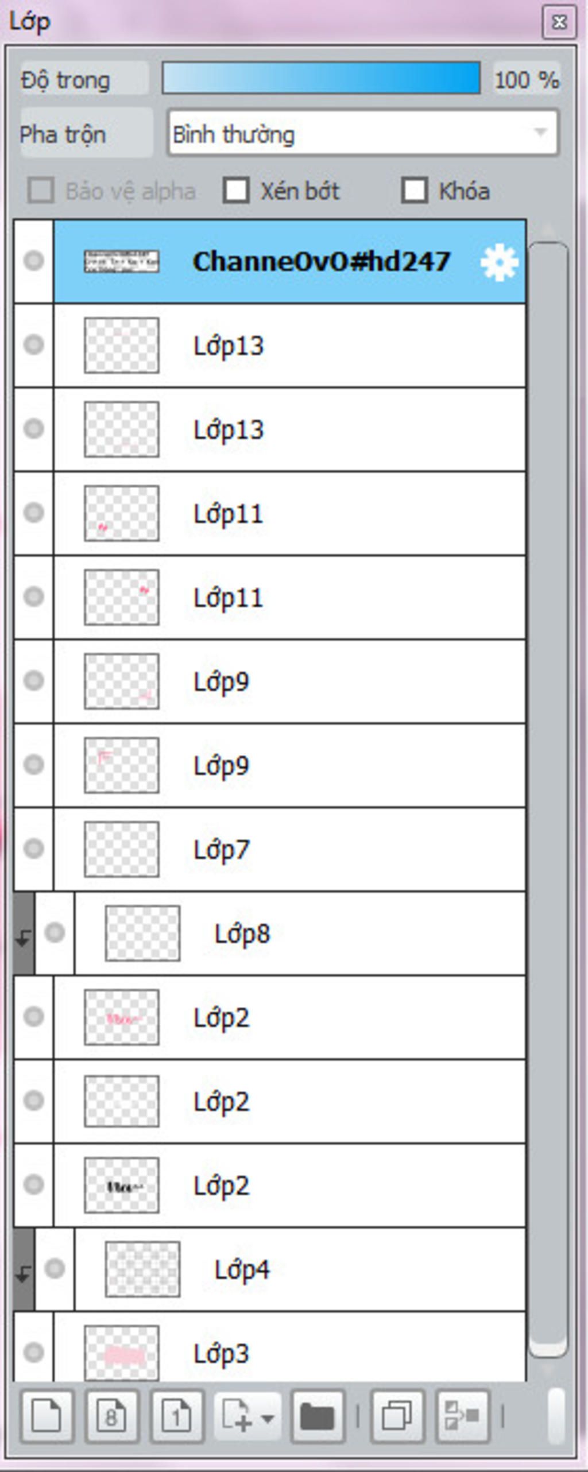Close the Lớp panel
Image resolution: width=588 pixels, height=1472 pixels.
pos(559,22)
